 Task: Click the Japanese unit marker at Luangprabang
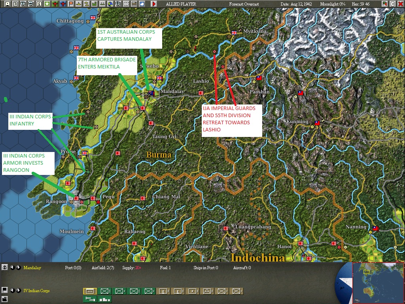tap(226, 228)
